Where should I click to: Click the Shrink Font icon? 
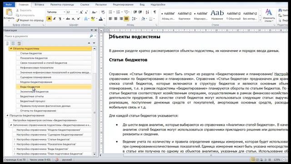click(86, 12)
